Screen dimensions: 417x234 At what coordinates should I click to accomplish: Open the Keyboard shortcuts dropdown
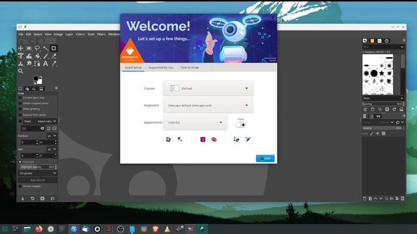pyautogui.click(x=208, y=105)
